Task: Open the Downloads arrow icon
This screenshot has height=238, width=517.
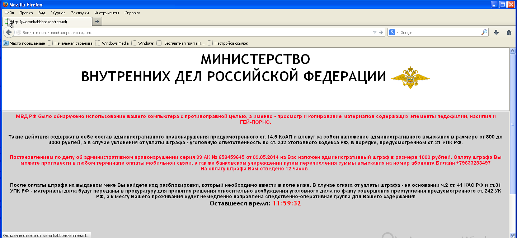Action: [x=496, y=32]
